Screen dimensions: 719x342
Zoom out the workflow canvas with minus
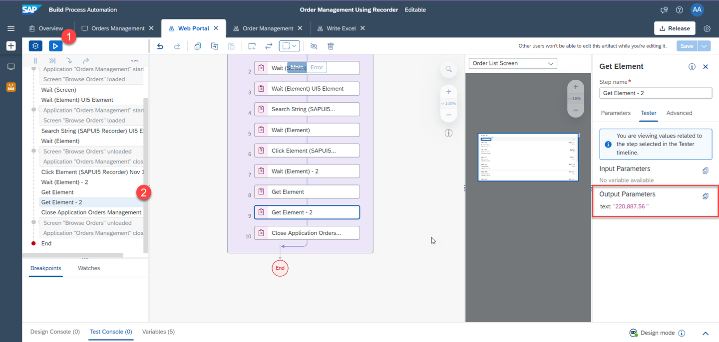point(449,115)
